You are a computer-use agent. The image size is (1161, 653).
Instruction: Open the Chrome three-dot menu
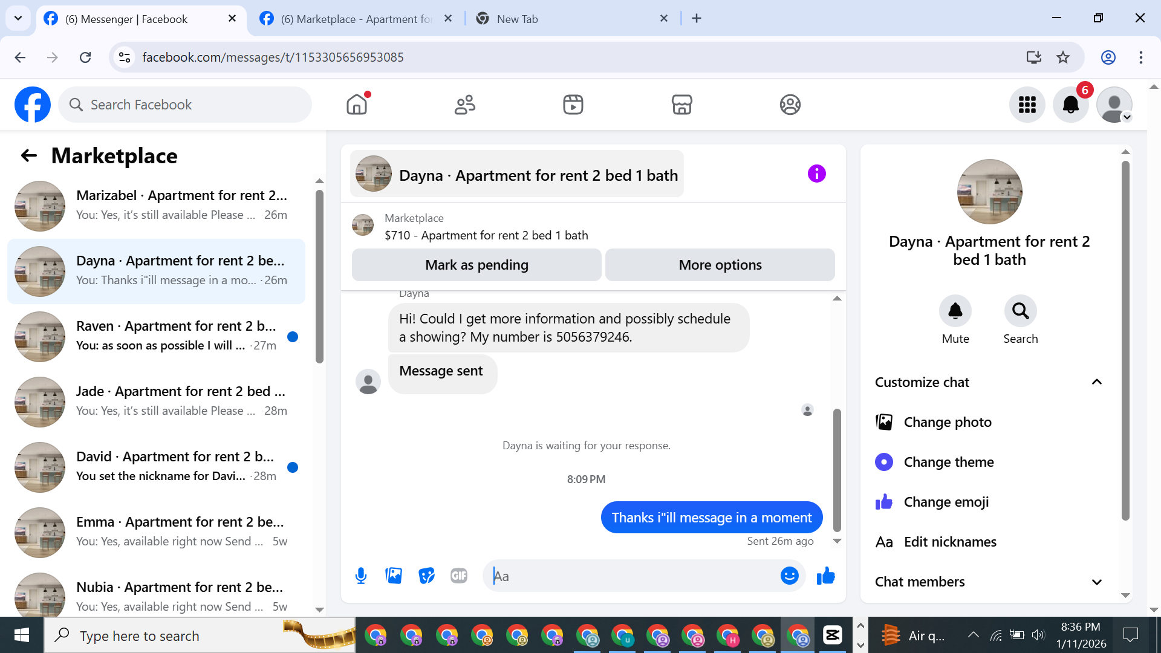1141,57
